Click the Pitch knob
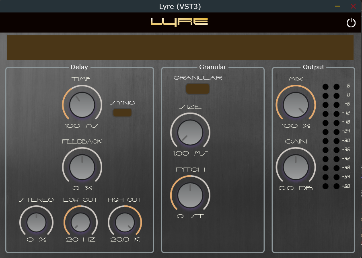362x258 pixels. tap(190, 195)
